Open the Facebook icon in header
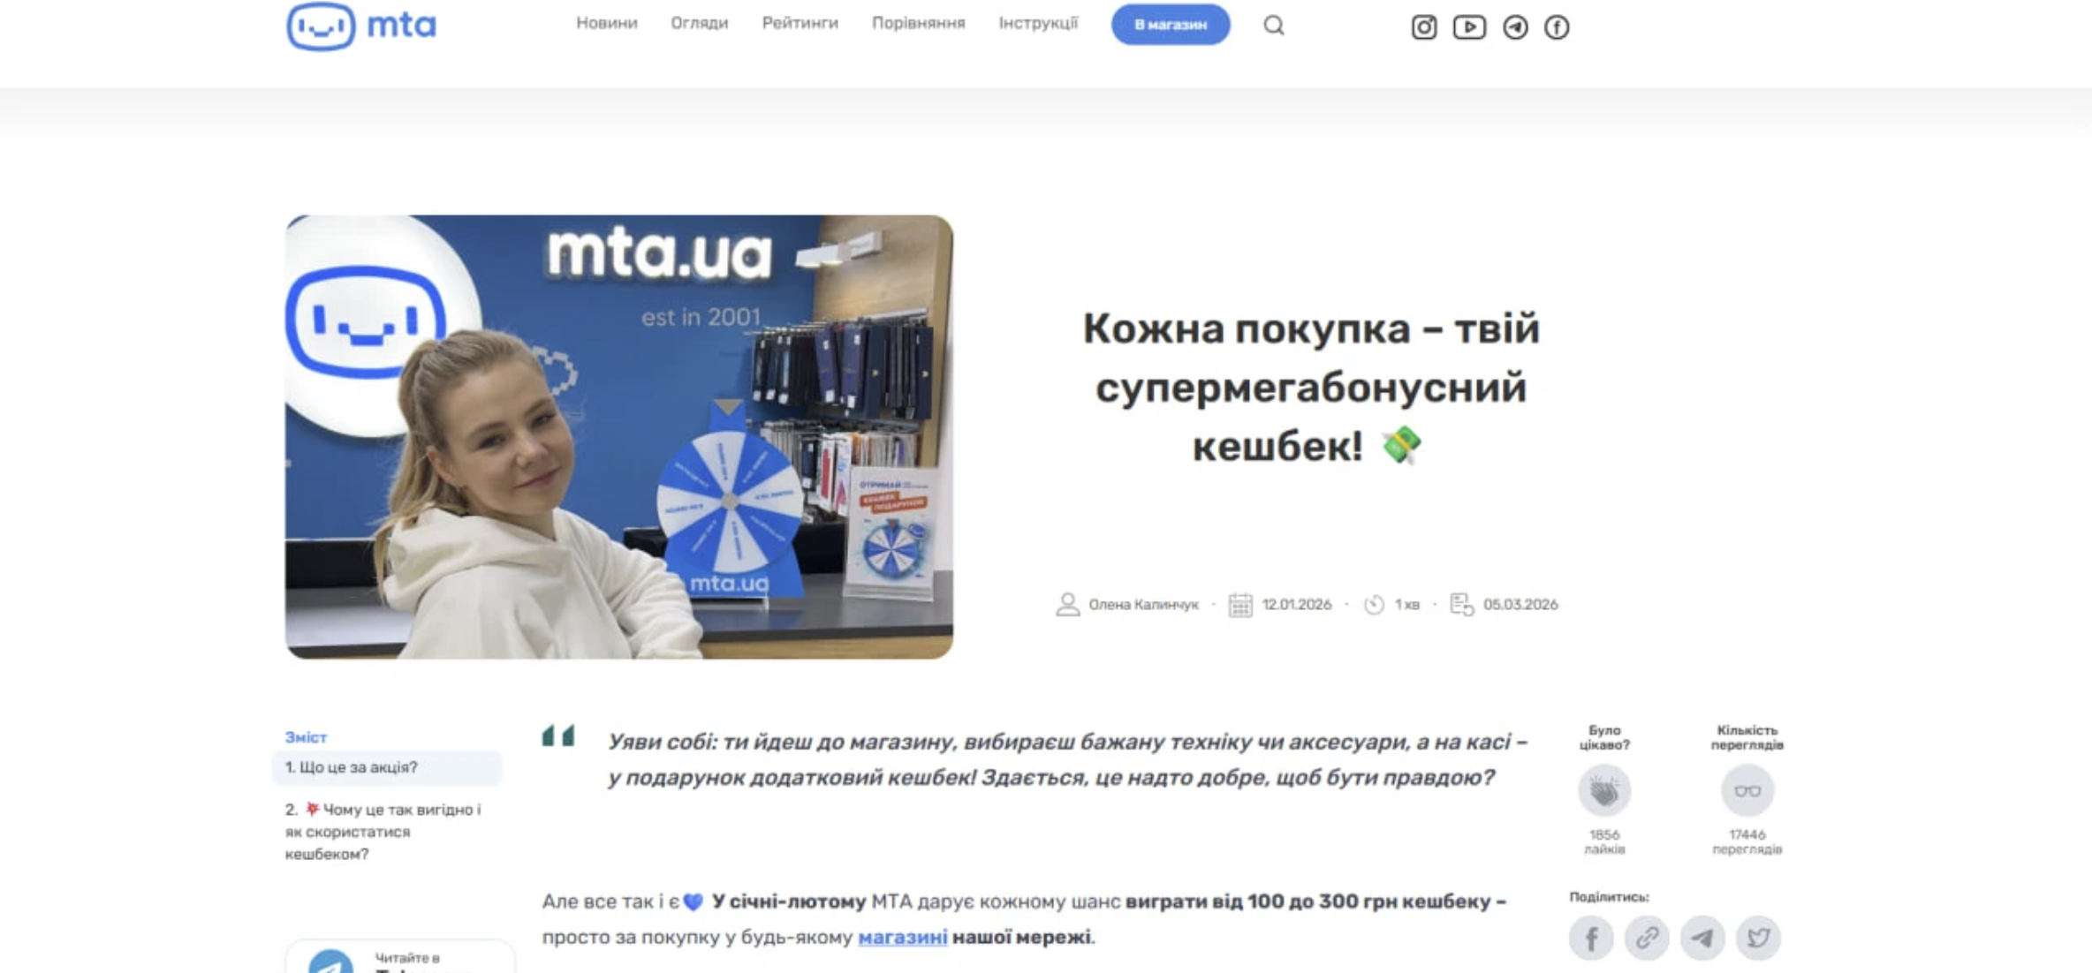 coord(1557,27)
